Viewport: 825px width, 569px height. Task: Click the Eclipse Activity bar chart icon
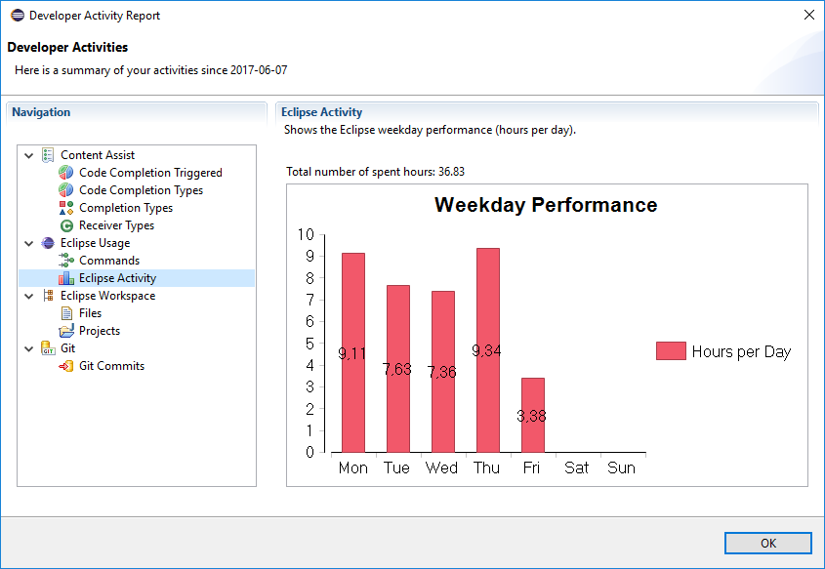(66, 277)
